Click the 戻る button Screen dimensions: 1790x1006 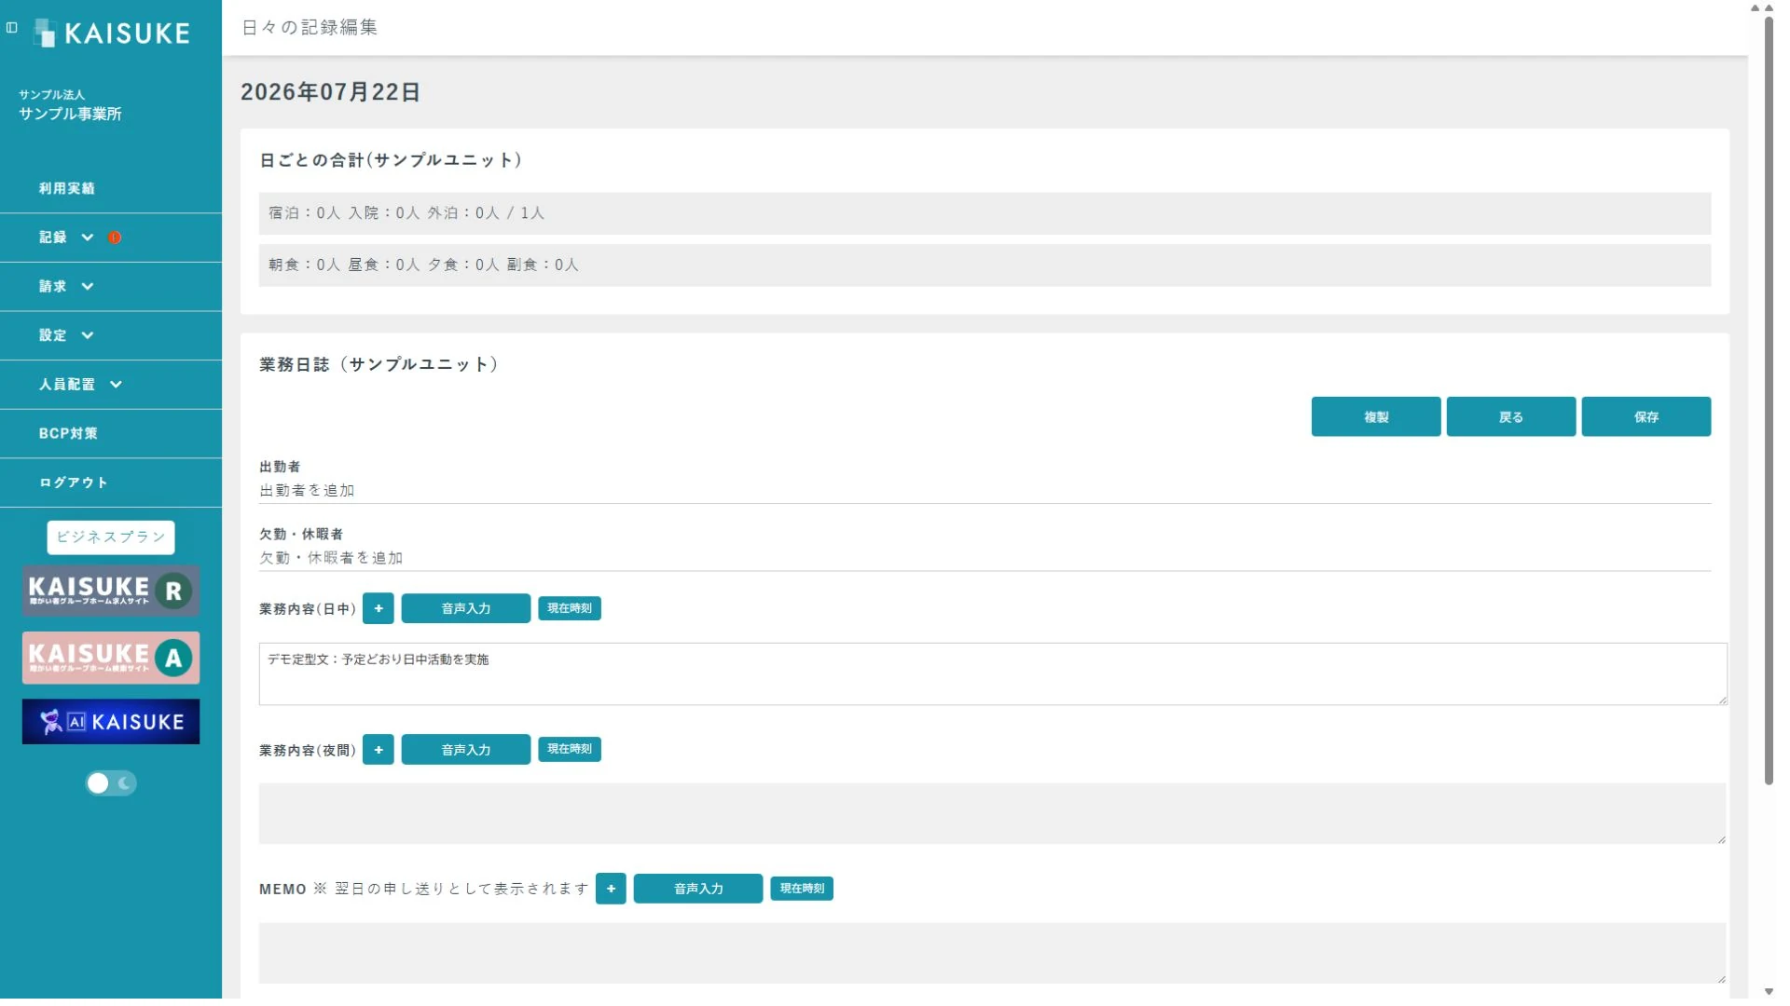tap(1511, 416)
